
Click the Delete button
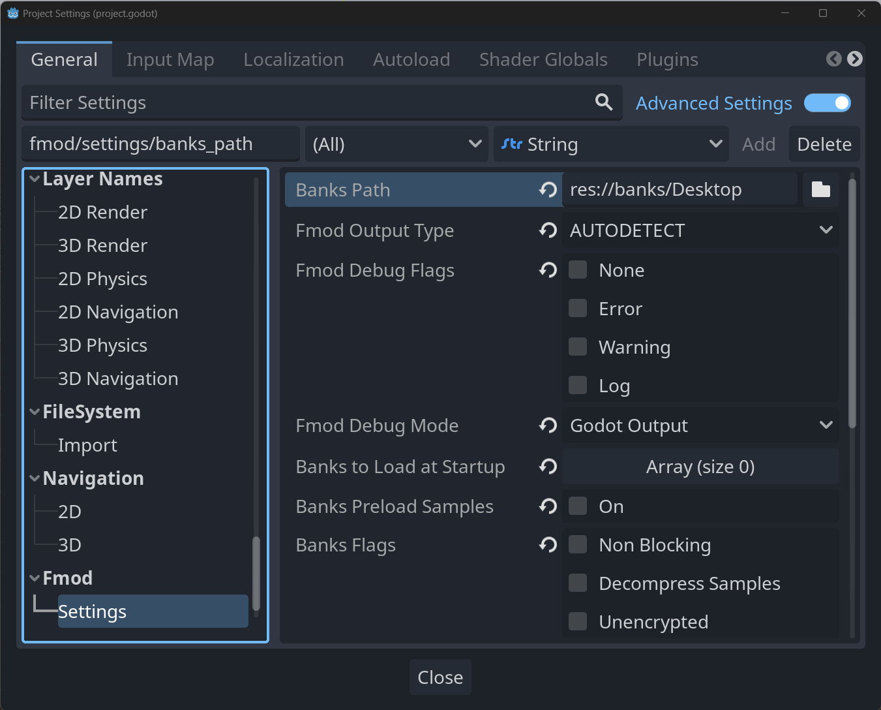pyautogui.click(x=824, y=144)
